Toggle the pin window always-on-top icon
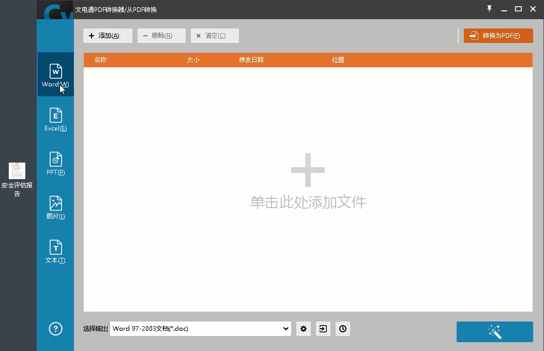This screenshot has height=351, width=544. (489, 9)
